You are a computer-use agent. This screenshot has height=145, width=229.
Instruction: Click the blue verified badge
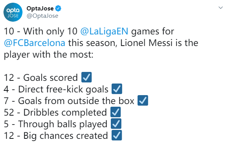point(58,8)
